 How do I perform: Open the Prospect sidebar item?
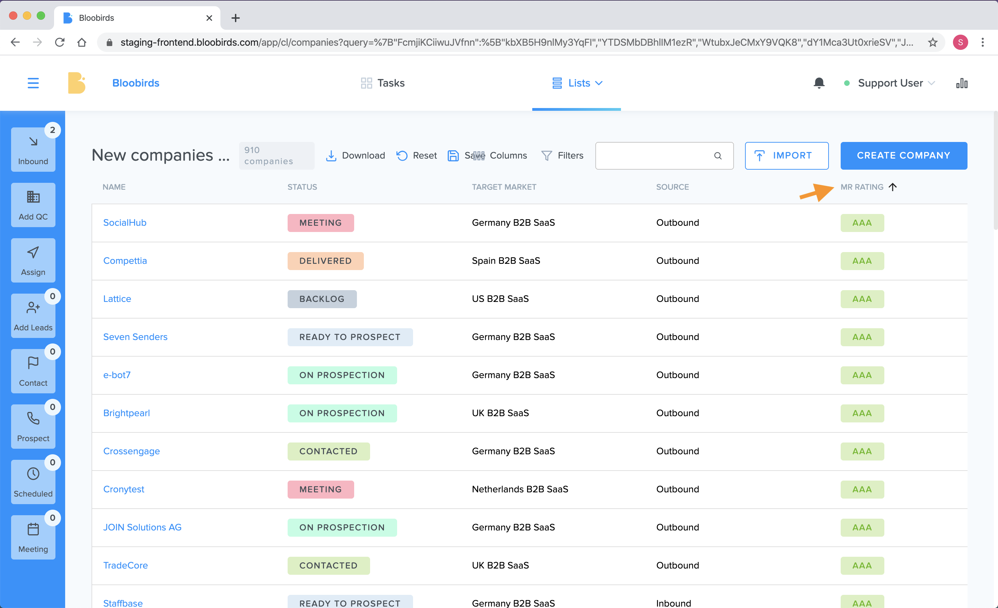pos(33,427)
